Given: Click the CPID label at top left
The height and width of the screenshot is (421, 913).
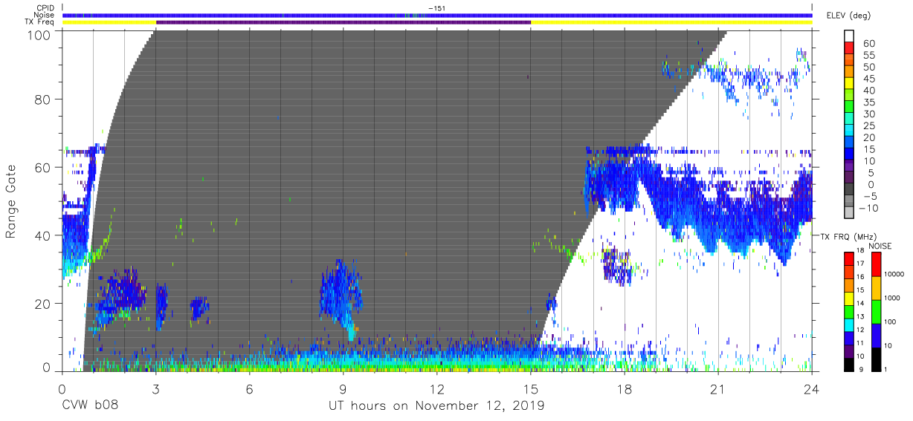Looking at the screenshot, I should (x=45, y=8).
